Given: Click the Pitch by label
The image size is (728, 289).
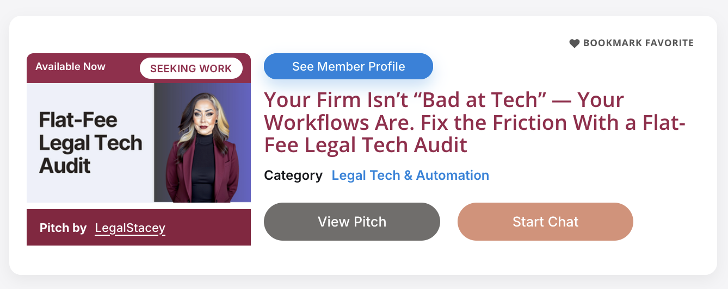Looking at the screenshot, I should pos(63,228).
